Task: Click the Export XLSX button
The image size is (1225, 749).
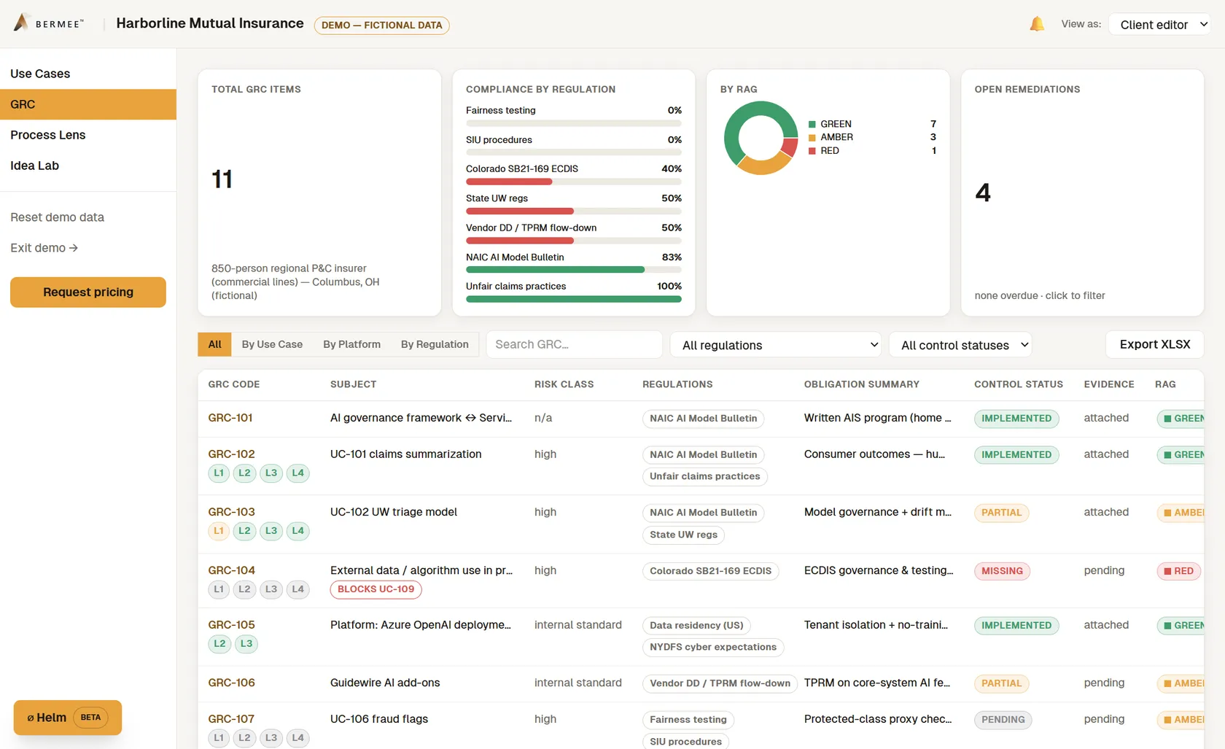Action: (1155, 344)
